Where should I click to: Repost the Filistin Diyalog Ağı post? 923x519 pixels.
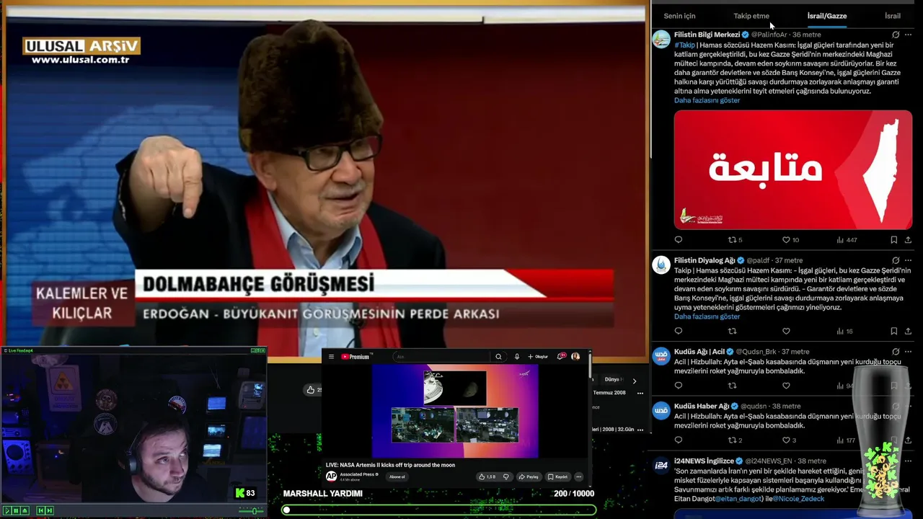click(x=732, y=332)
